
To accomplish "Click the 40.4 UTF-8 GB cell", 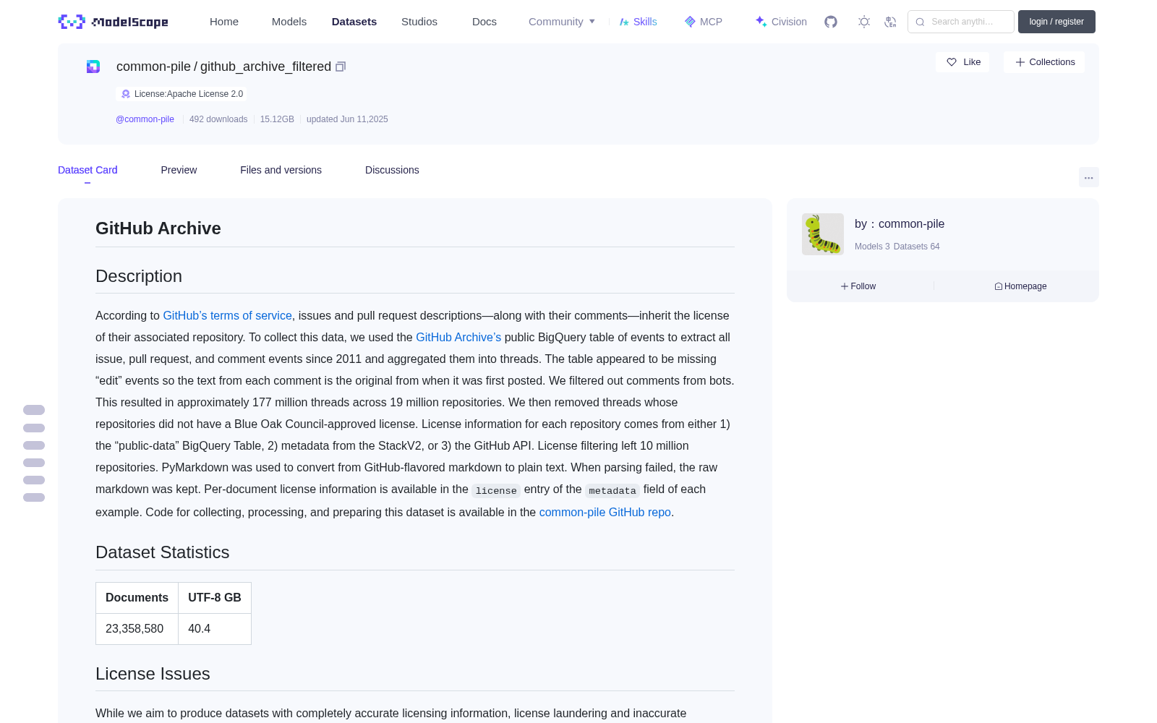I will [215, 629].
